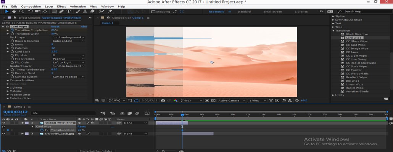The width and height of the screenshot is (393, 152).
Task: Hide layer 2 s-s-nNM with eye icon
Action: tap(3, 134)
